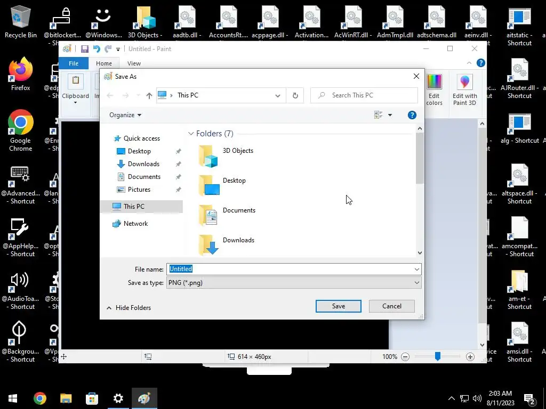Click the zoom in plus button
This screenshot has width=546, height=409.
[470, 356]
